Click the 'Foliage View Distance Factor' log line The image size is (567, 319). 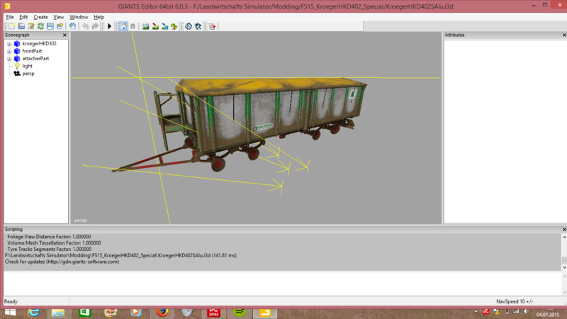49,237
